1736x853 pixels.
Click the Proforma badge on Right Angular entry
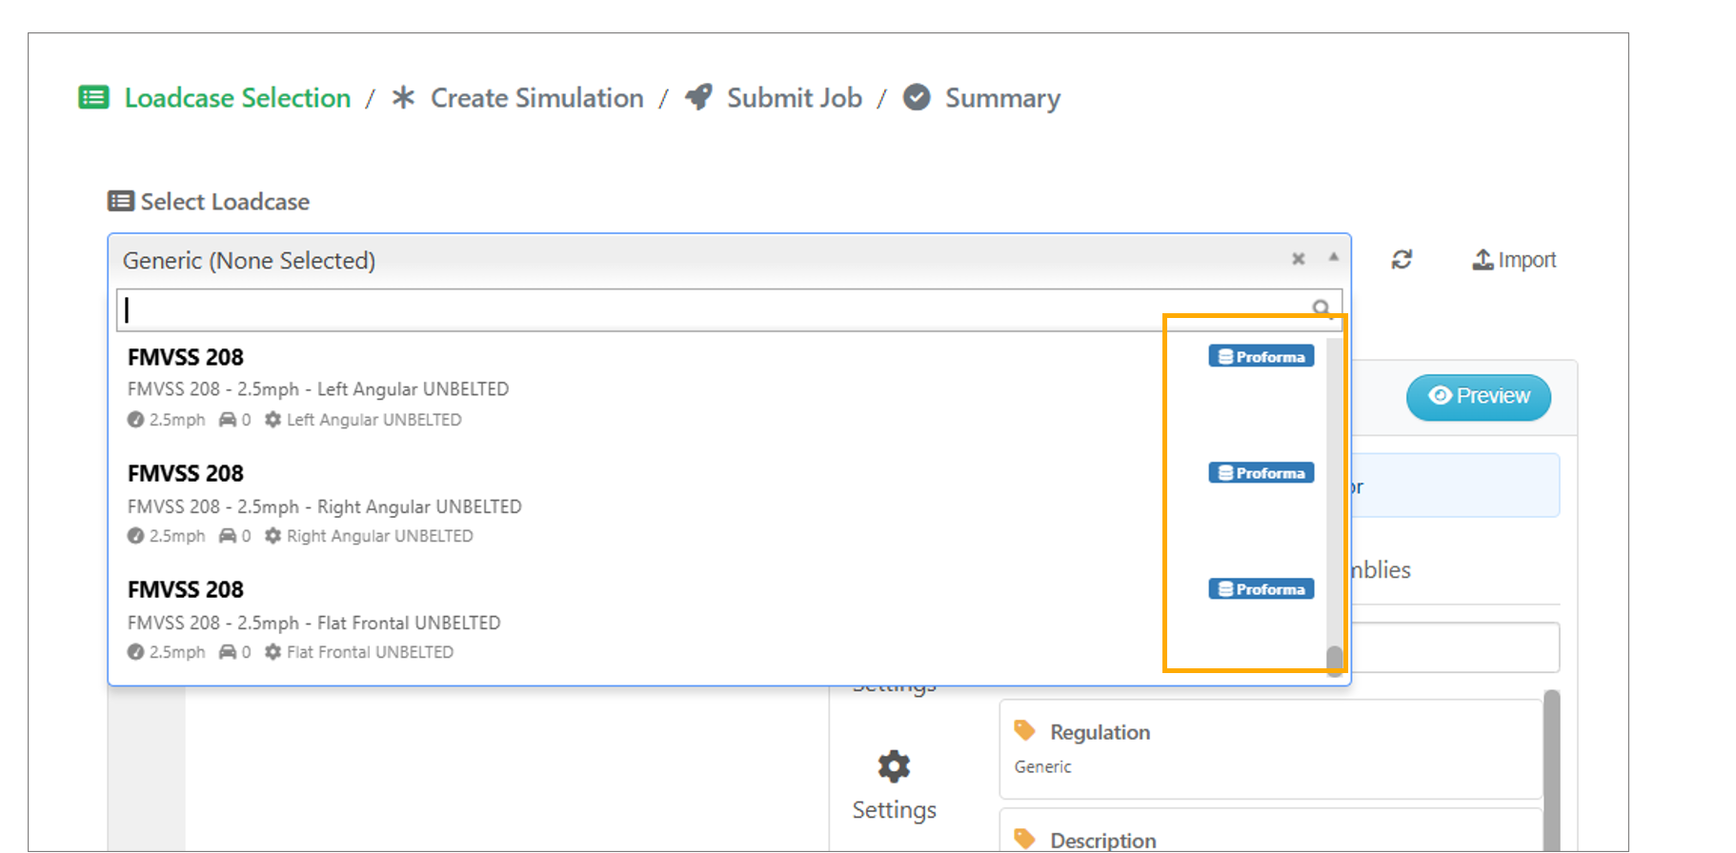(x=1261, y=473)
